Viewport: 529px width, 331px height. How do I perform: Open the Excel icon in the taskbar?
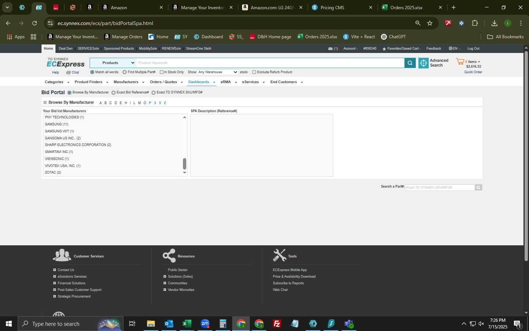tap(187, 324)
